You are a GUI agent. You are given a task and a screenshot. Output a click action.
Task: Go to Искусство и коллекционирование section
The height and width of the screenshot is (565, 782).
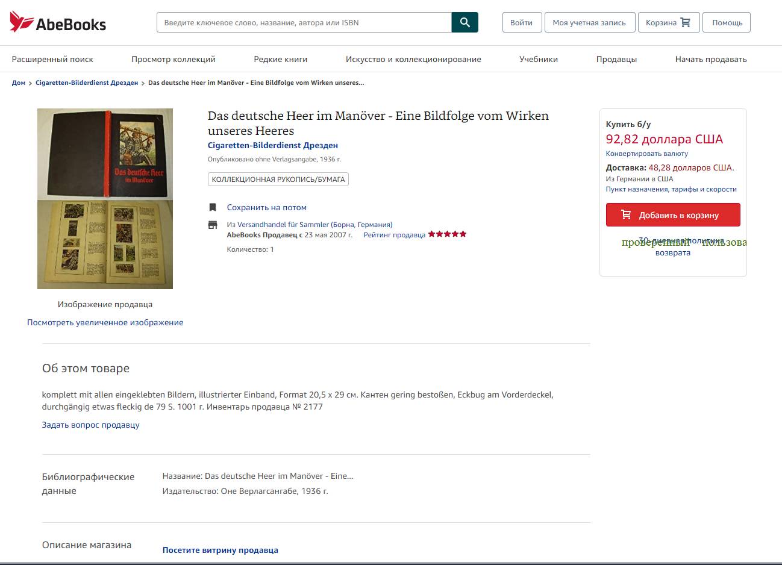click(413, 59)
